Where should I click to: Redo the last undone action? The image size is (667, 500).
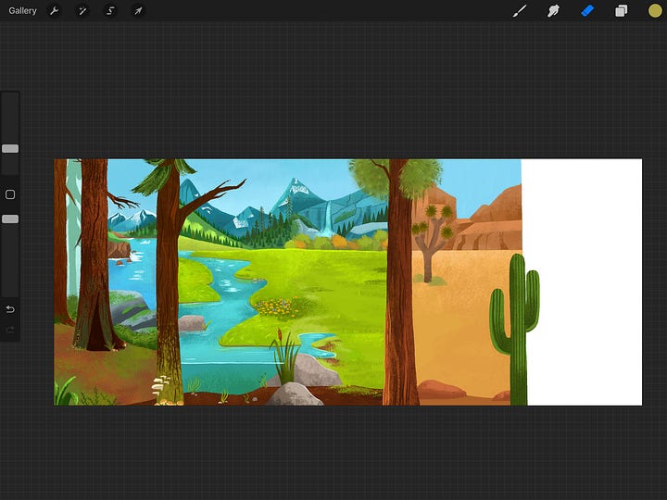[x=10, y=330]
